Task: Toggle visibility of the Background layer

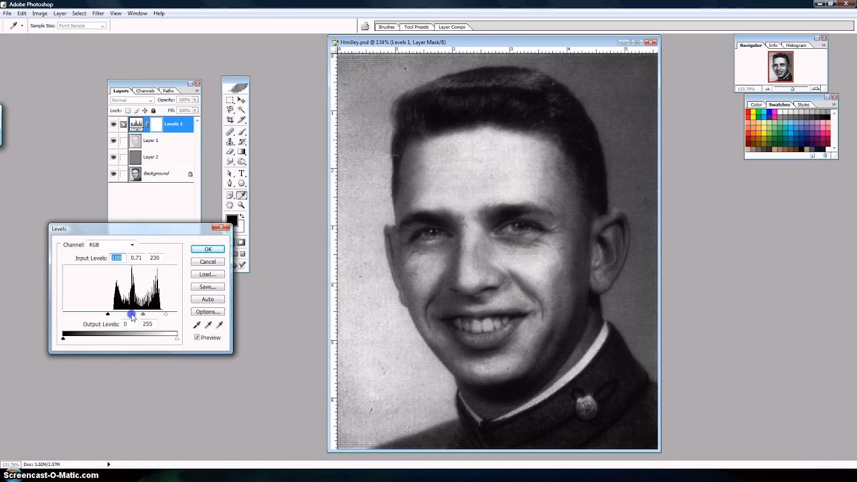Action: [113, 174]
